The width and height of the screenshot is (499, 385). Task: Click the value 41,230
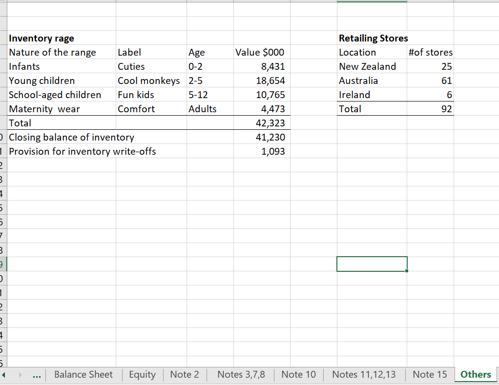tap(262, 137)
